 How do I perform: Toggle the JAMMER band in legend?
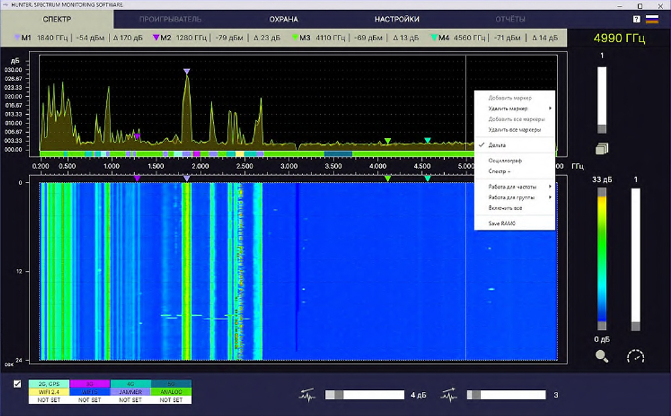click(x=130, y=392)
